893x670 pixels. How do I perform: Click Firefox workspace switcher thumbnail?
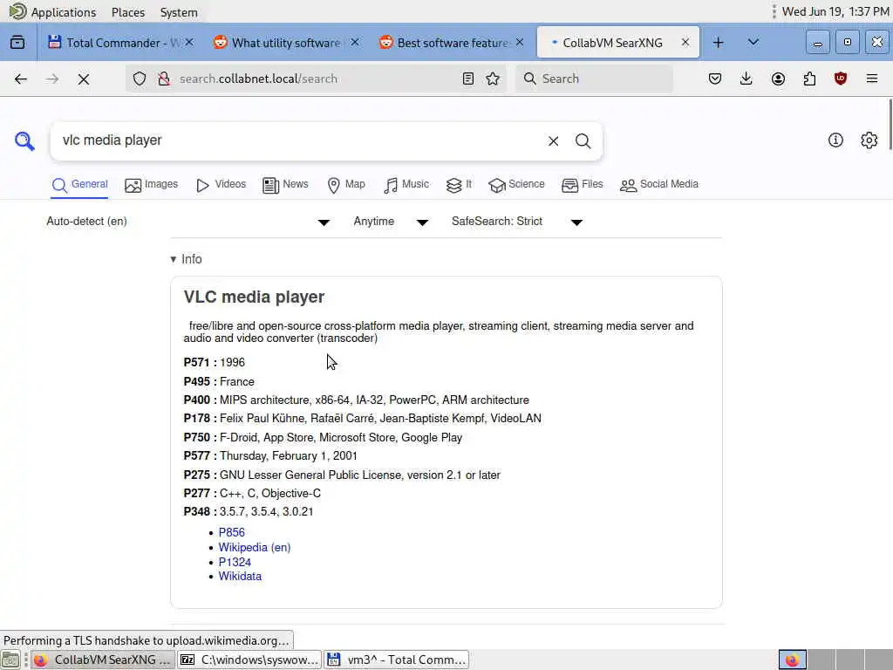point(792,660)
